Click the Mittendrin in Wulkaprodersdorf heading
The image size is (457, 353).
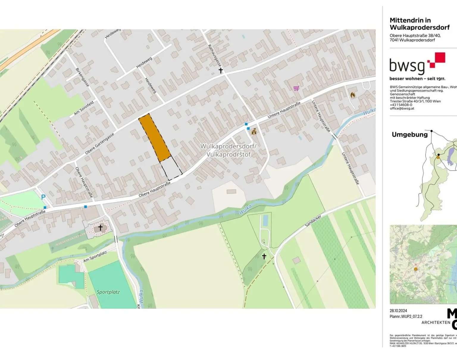pyautogui.click(x=420, y=24)
